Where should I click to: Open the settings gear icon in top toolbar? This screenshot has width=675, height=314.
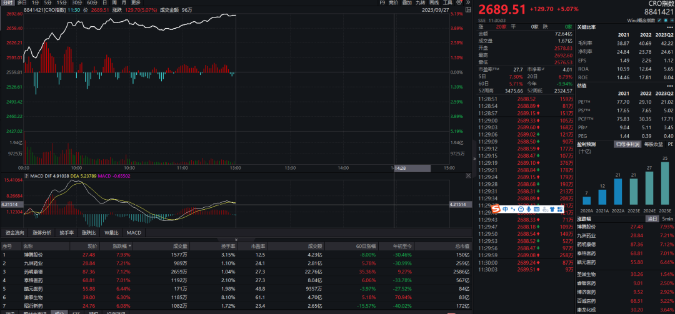coord(459,2)
